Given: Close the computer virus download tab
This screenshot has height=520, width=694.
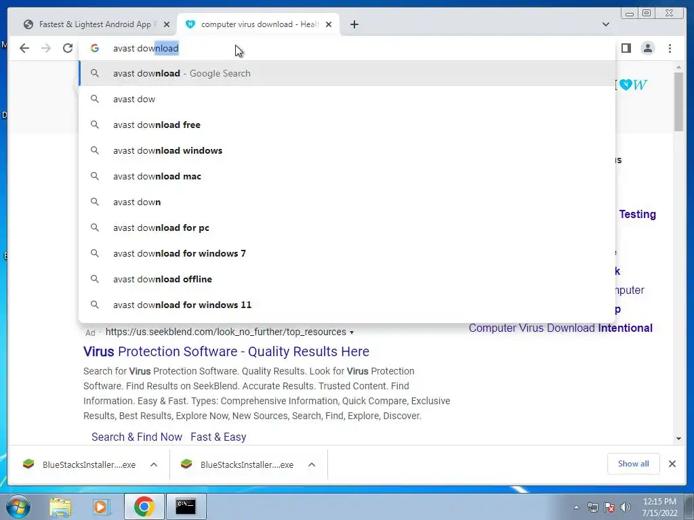Looking at the screenshot, I should [329, 24].
